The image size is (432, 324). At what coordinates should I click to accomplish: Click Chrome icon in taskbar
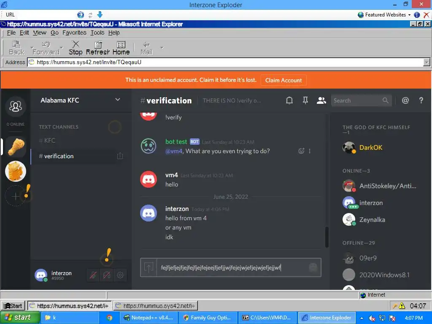pyautogui.click(x=109, y=318)
